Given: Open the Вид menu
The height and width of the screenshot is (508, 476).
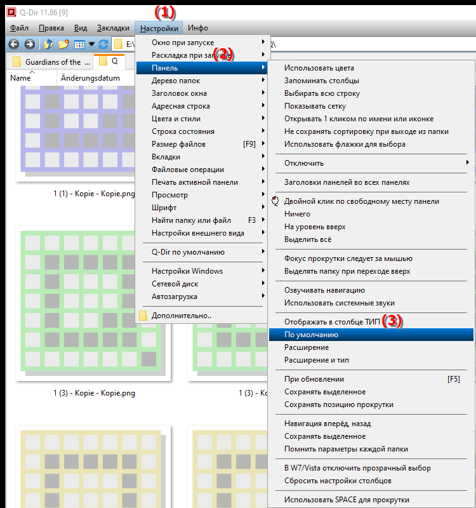Looking at the screenshot, I should [x=81, y=28].
